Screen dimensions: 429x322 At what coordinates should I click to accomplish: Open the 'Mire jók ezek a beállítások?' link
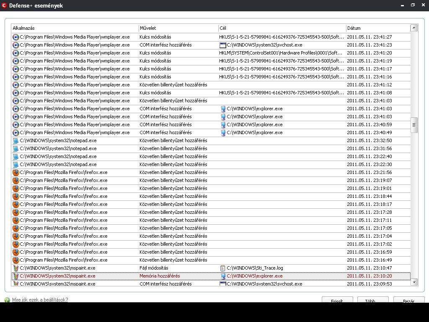click(40, 300)
